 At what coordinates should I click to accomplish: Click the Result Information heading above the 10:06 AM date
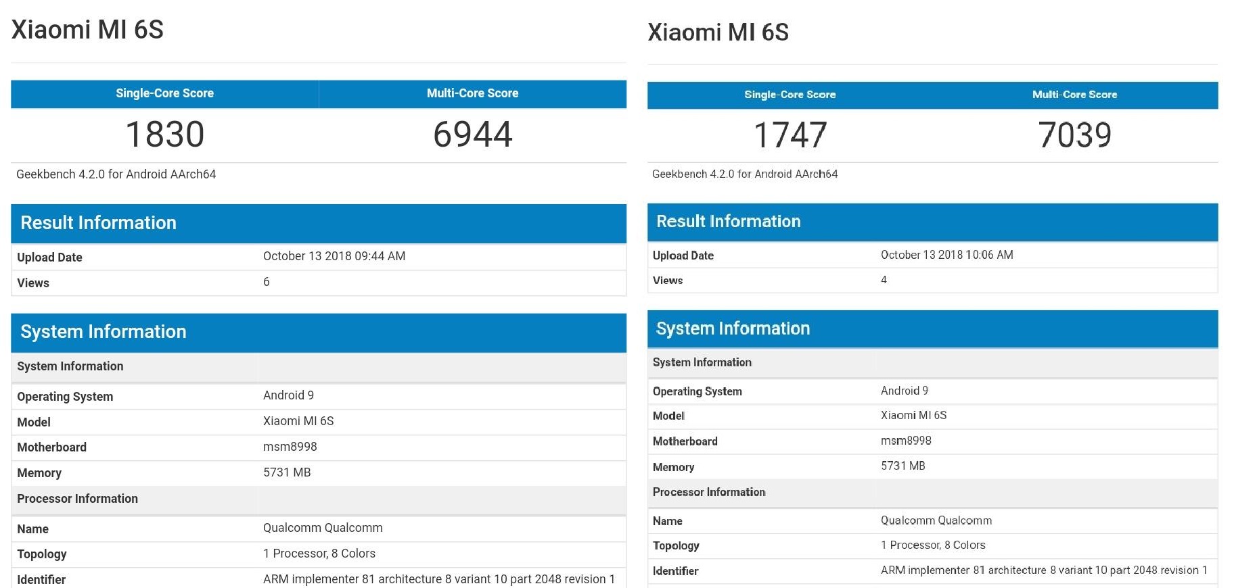click(728, 222)
